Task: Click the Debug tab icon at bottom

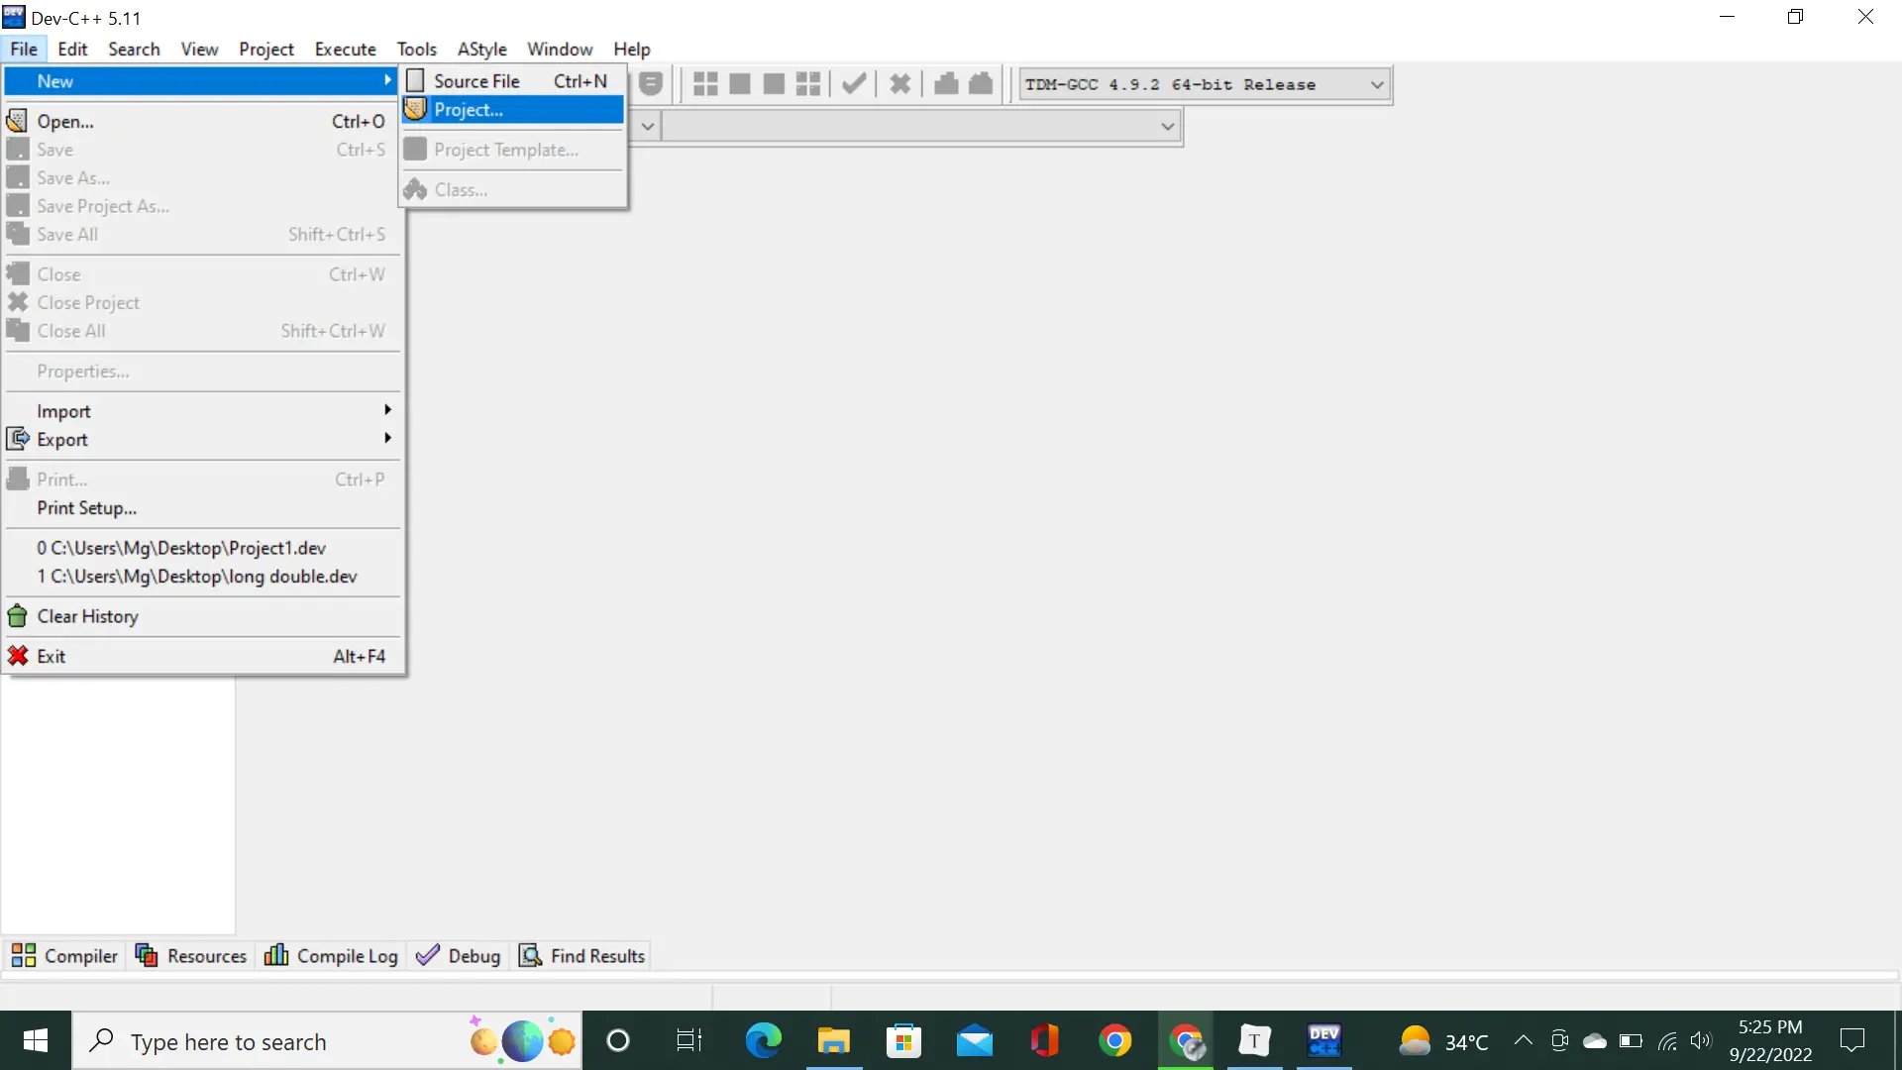Action: point(427,955)
